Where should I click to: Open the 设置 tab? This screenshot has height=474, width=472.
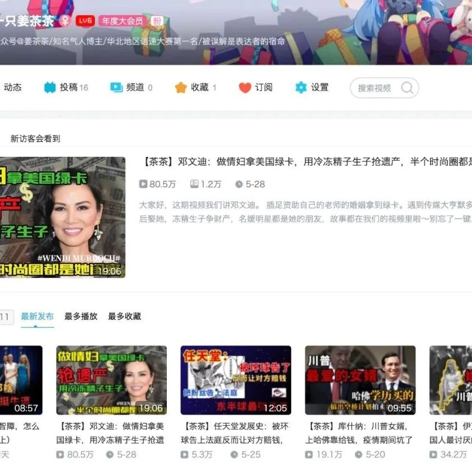[x=312, y=87]
